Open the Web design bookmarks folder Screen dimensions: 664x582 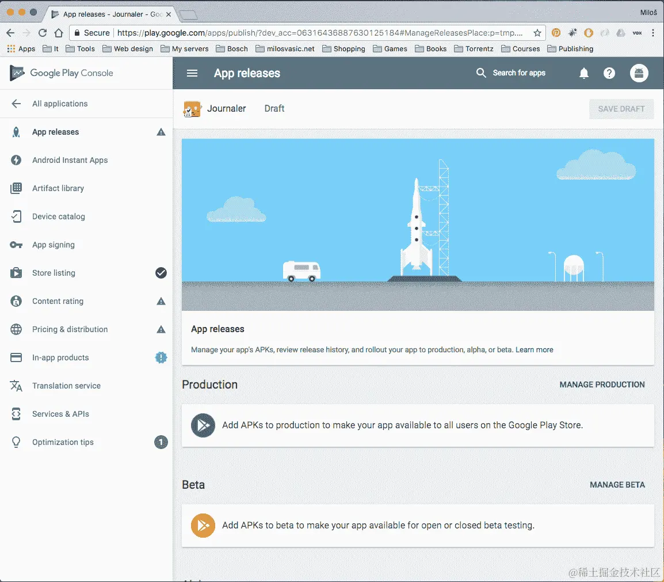coord(128,49)
